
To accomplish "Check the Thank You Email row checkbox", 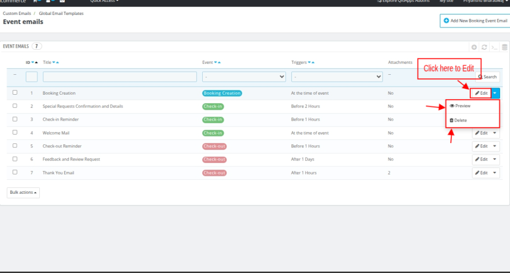I will 15,172.
